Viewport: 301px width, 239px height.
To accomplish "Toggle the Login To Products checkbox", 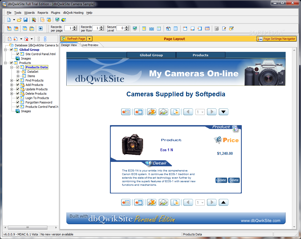I will 18,98.
